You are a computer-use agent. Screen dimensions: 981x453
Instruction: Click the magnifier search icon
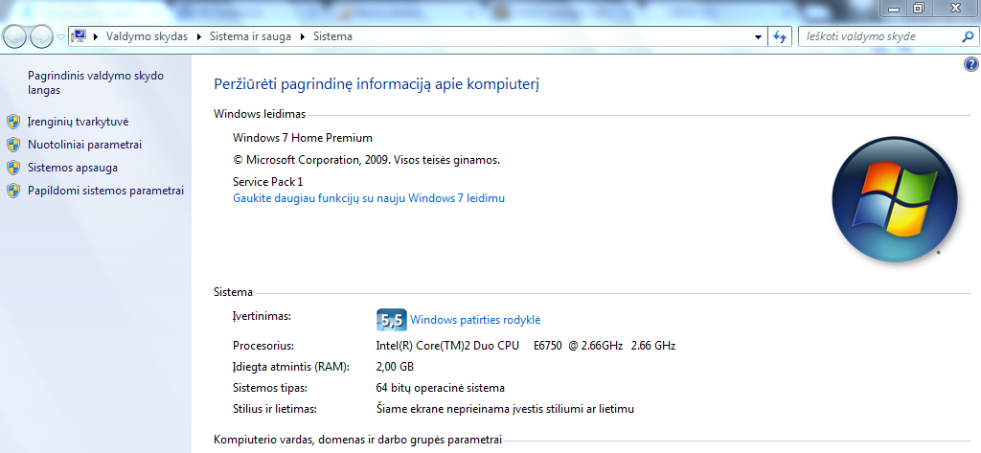[x=968, y=36]
